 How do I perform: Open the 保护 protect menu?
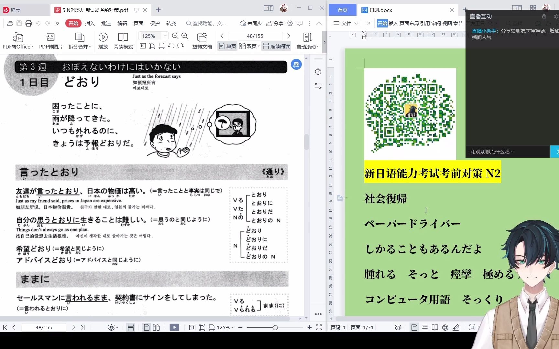[155, 23]
